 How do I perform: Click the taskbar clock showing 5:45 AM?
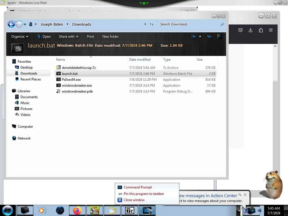tap(274, 210)
